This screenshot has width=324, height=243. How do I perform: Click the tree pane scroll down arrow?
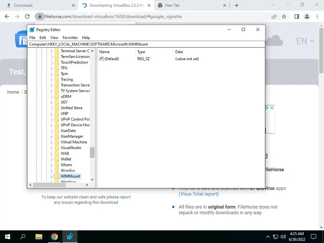[92, 180]
